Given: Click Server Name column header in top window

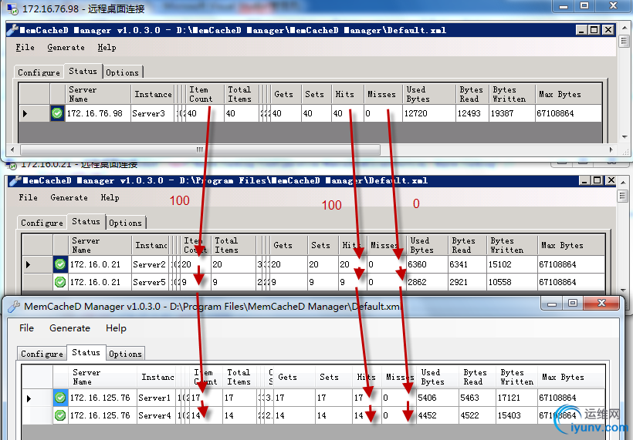Looking at the screenshot, I should point(98,94).
